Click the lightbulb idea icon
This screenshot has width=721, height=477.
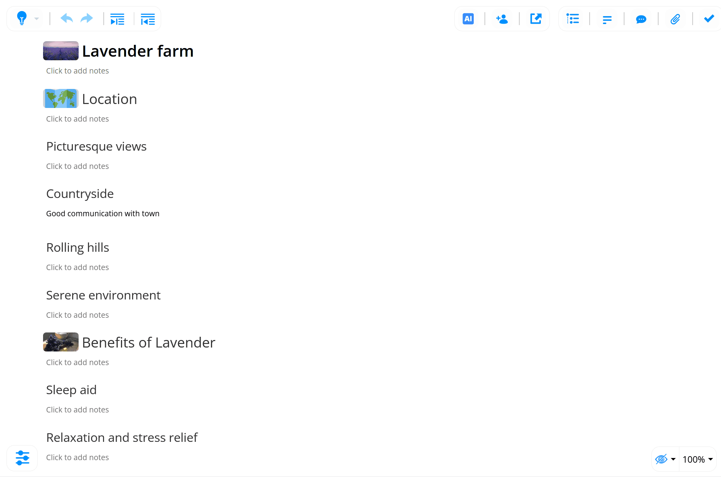tap(22, 18)
